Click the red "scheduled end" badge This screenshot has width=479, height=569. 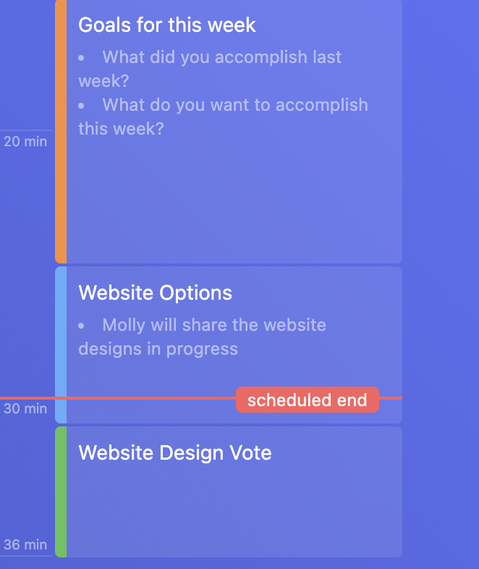click(307, 400)
